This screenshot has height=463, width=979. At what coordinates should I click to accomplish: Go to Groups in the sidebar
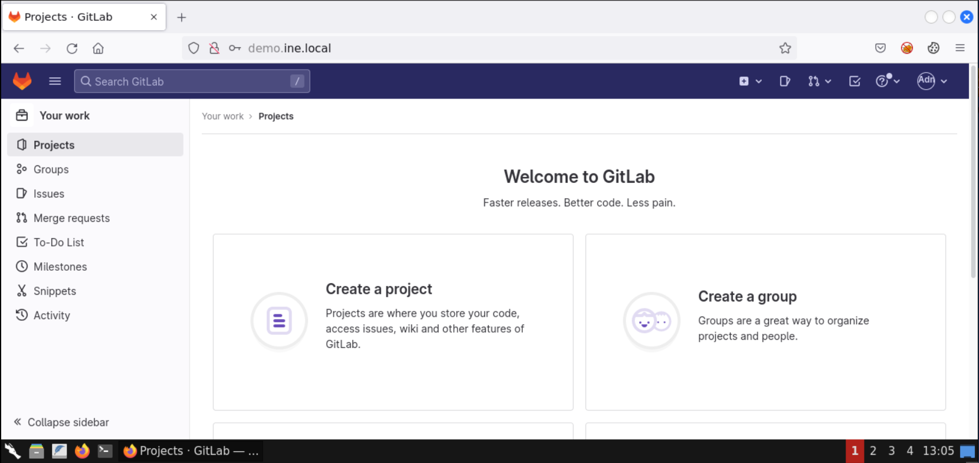point(96,169)
